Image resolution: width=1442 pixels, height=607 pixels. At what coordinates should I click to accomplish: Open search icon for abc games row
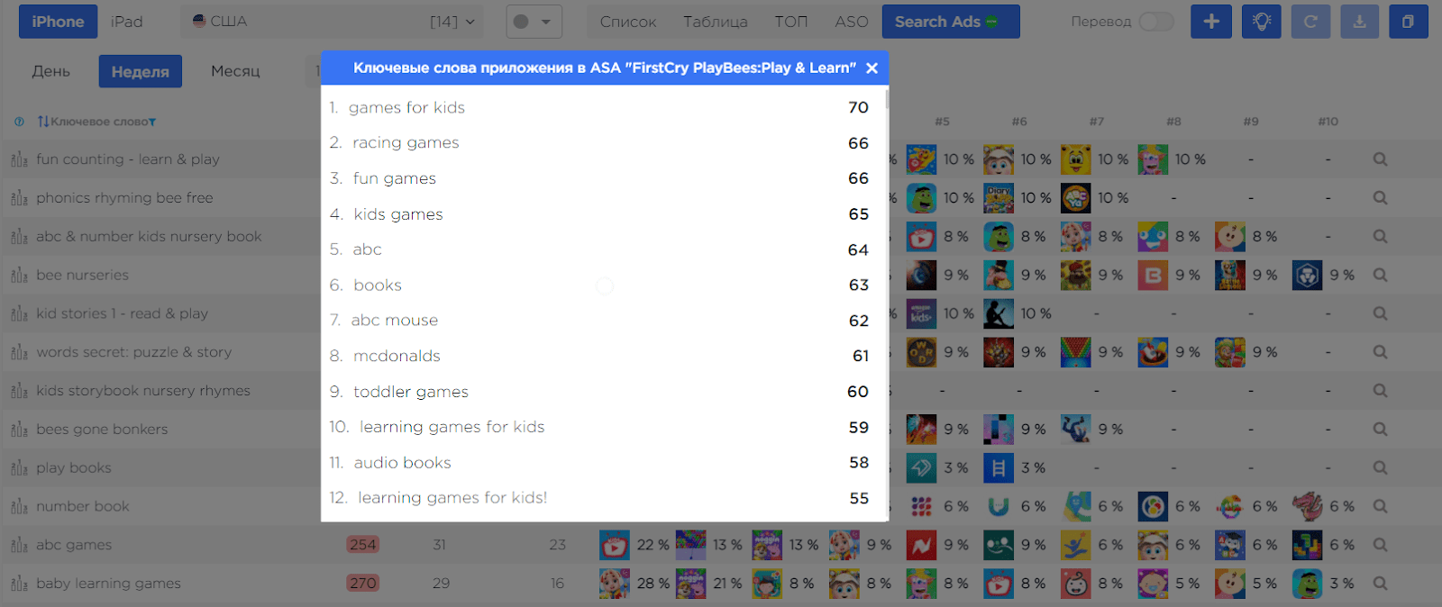click(1380, 545)
